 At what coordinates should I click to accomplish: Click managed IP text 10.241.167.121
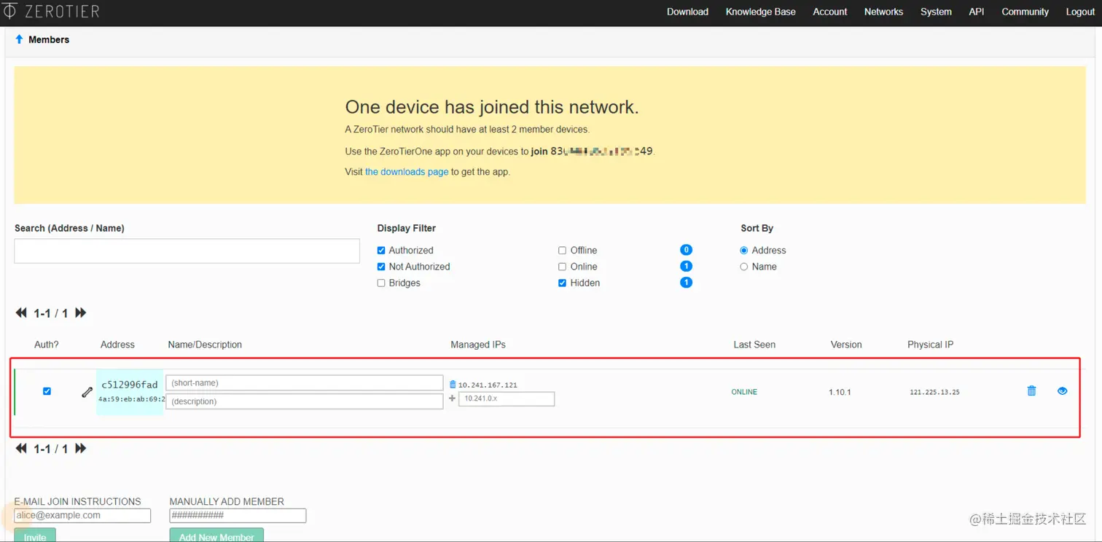coord(488,385)
